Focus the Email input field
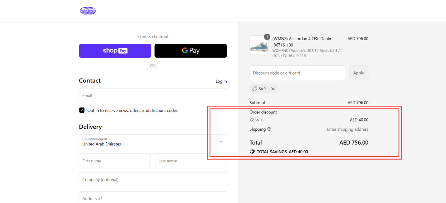 153,96
